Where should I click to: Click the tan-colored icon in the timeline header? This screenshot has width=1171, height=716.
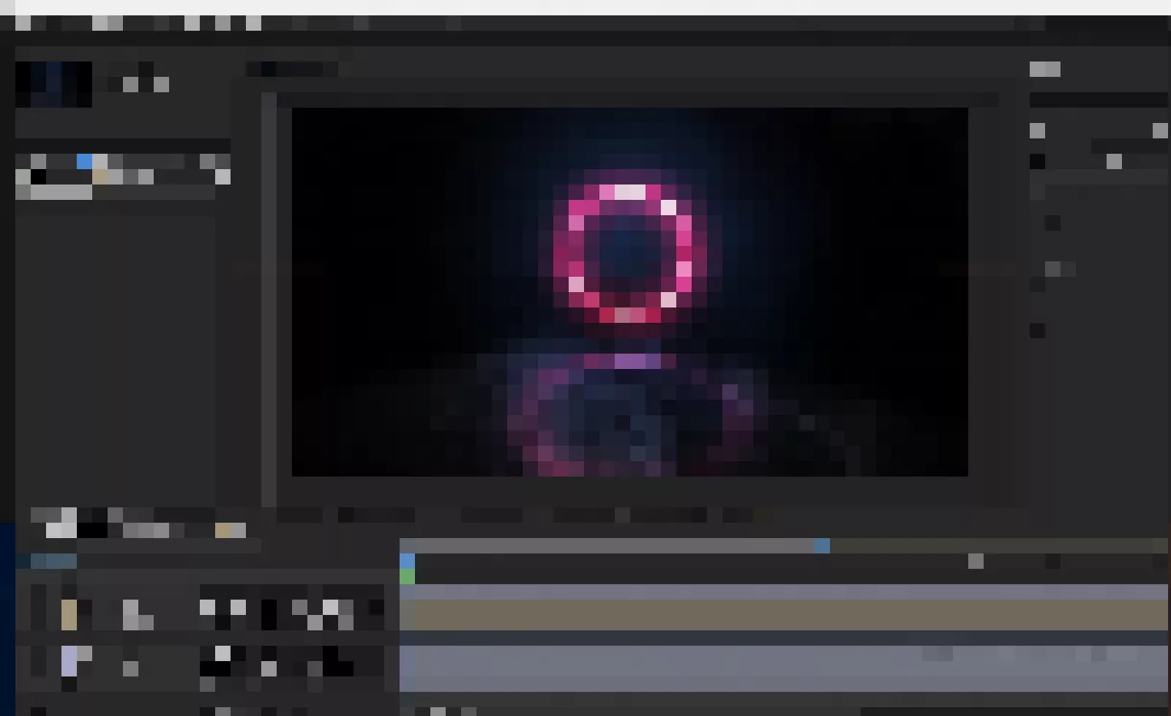(222, 530)
